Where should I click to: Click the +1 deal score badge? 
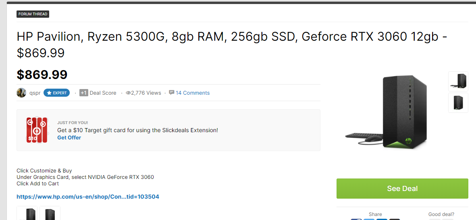pyautogui.click(x=84, y=93)
